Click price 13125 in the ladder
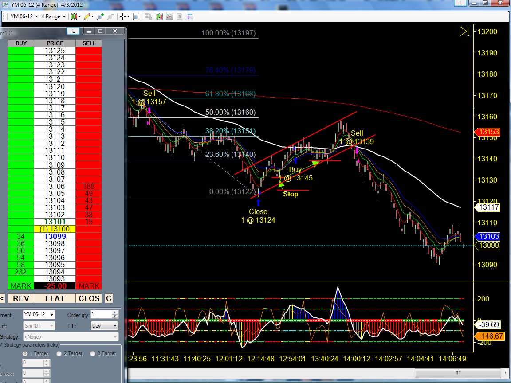The image size is (511, 383). point(55,51)
